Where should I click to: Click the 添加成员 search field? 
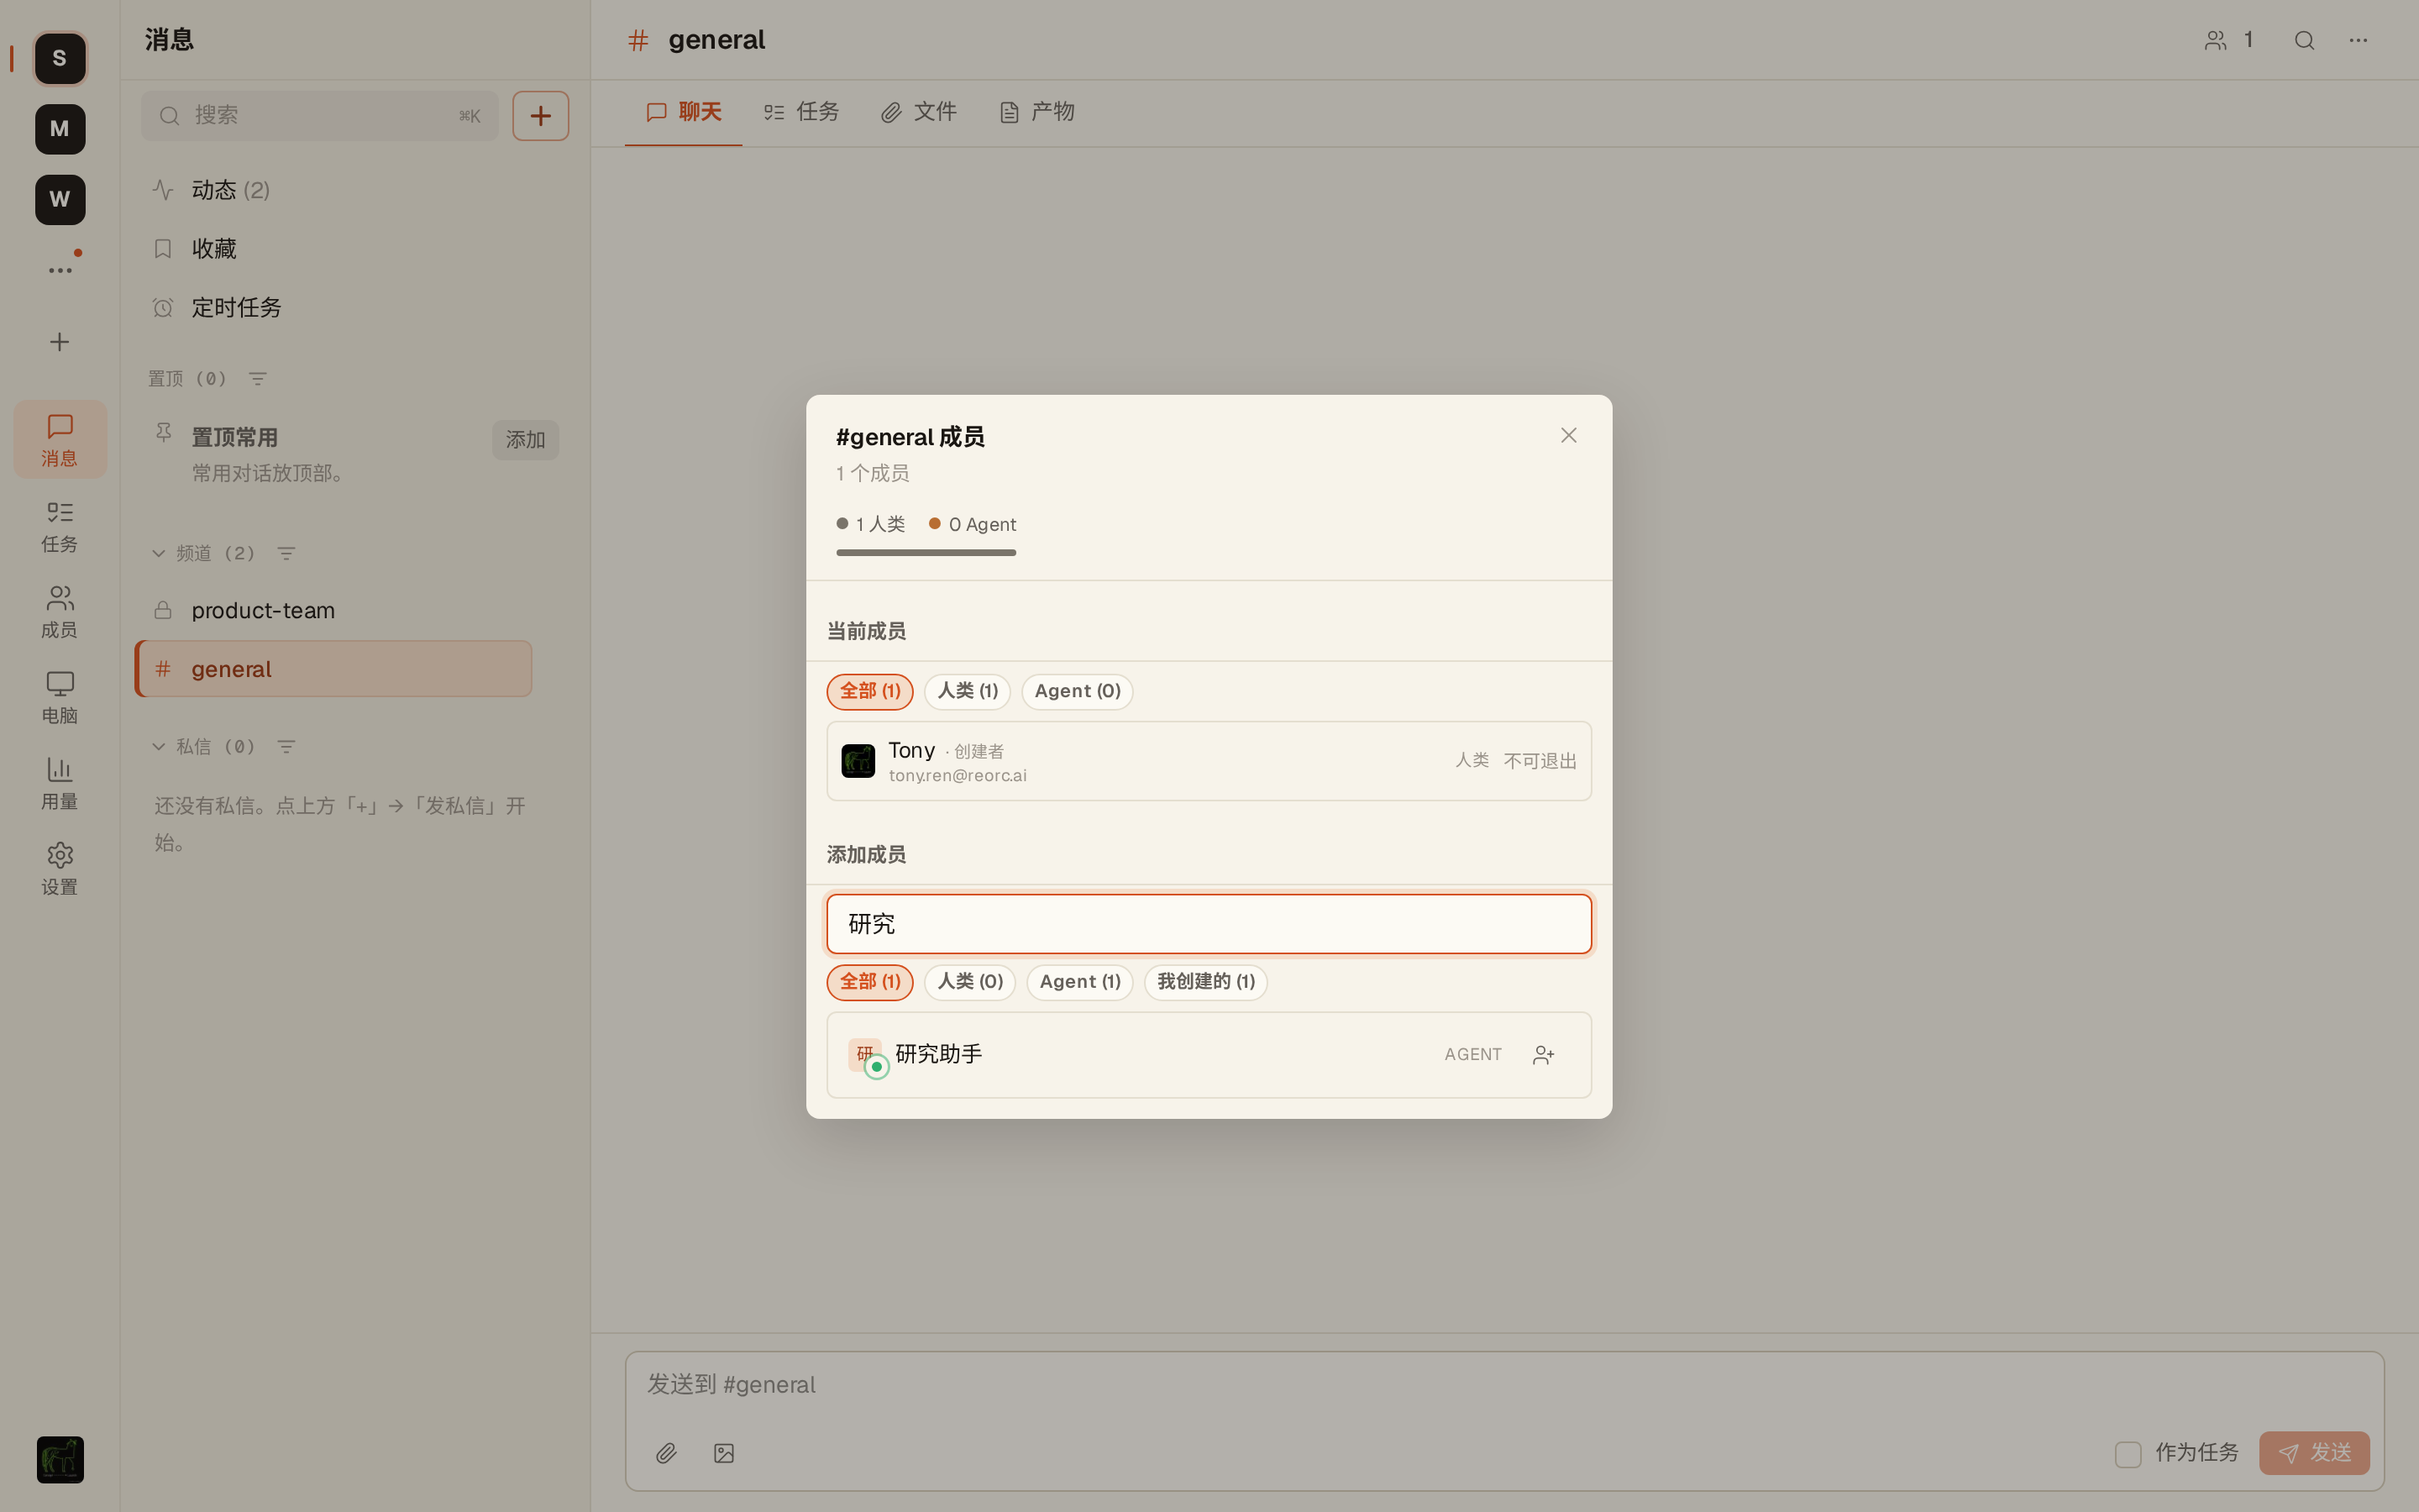click(x=1209, y=924)
